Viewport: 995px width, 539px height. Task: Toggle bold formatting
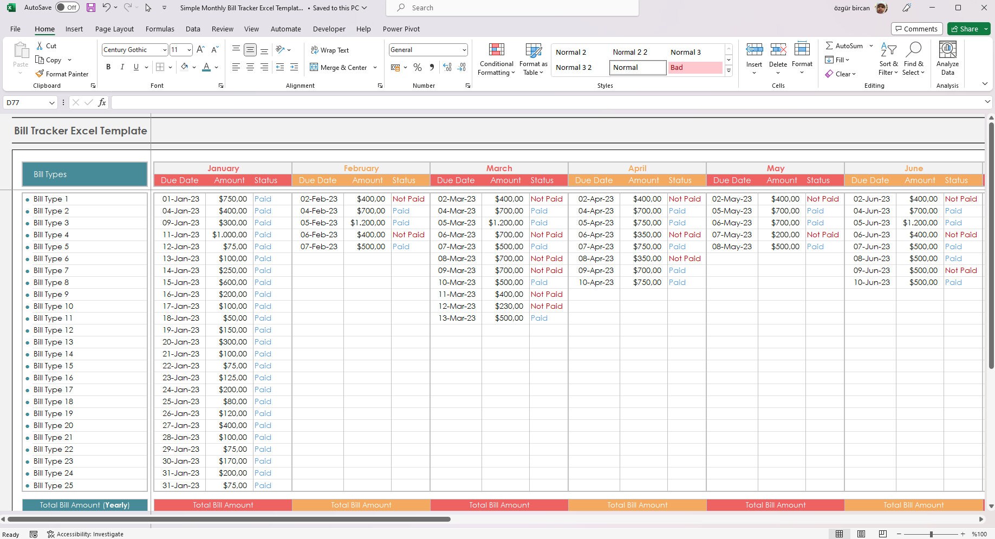108,67
